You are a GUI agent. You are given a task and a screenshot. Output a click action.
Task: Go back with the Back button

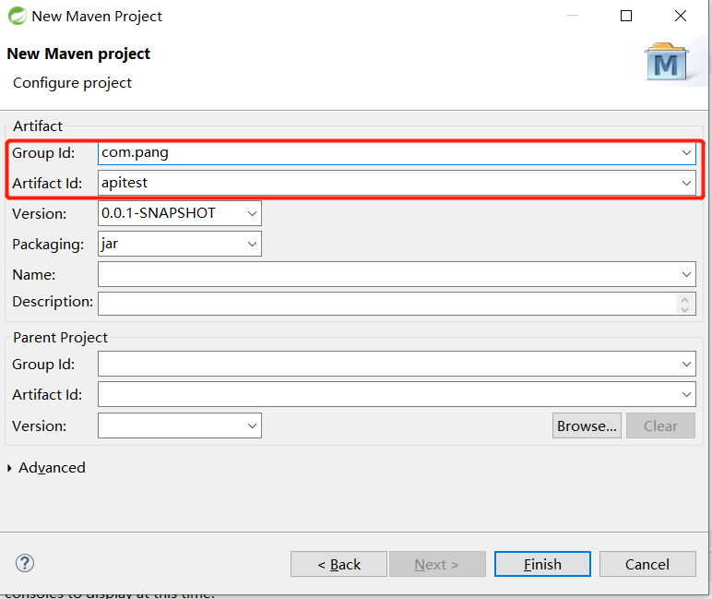pos(338,564)
